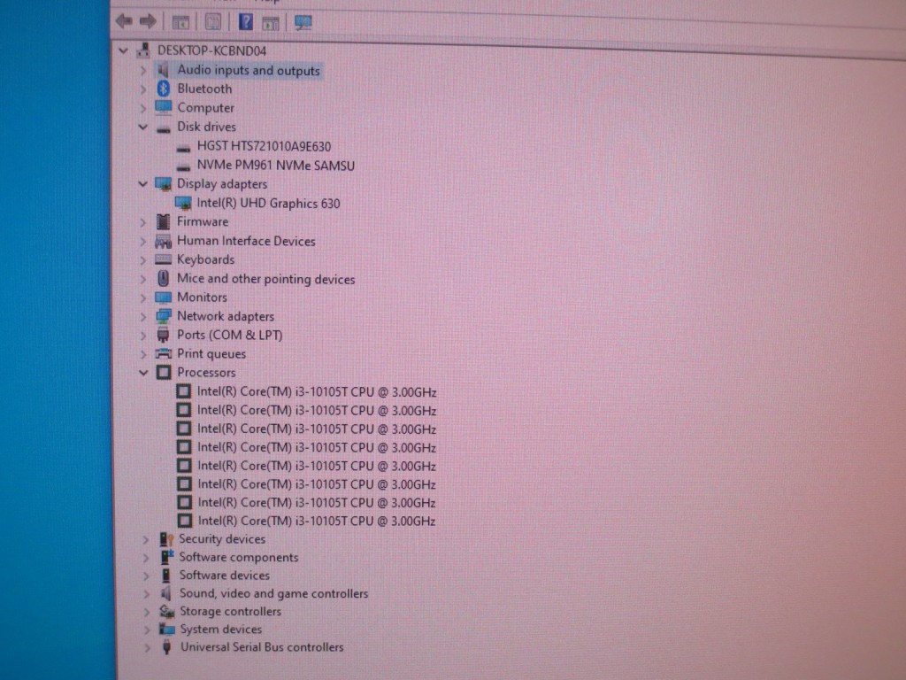This screenshot has height=680, width=906.
Task: Click the Forward arrow toolbar icon
Action: click(148, 21)
